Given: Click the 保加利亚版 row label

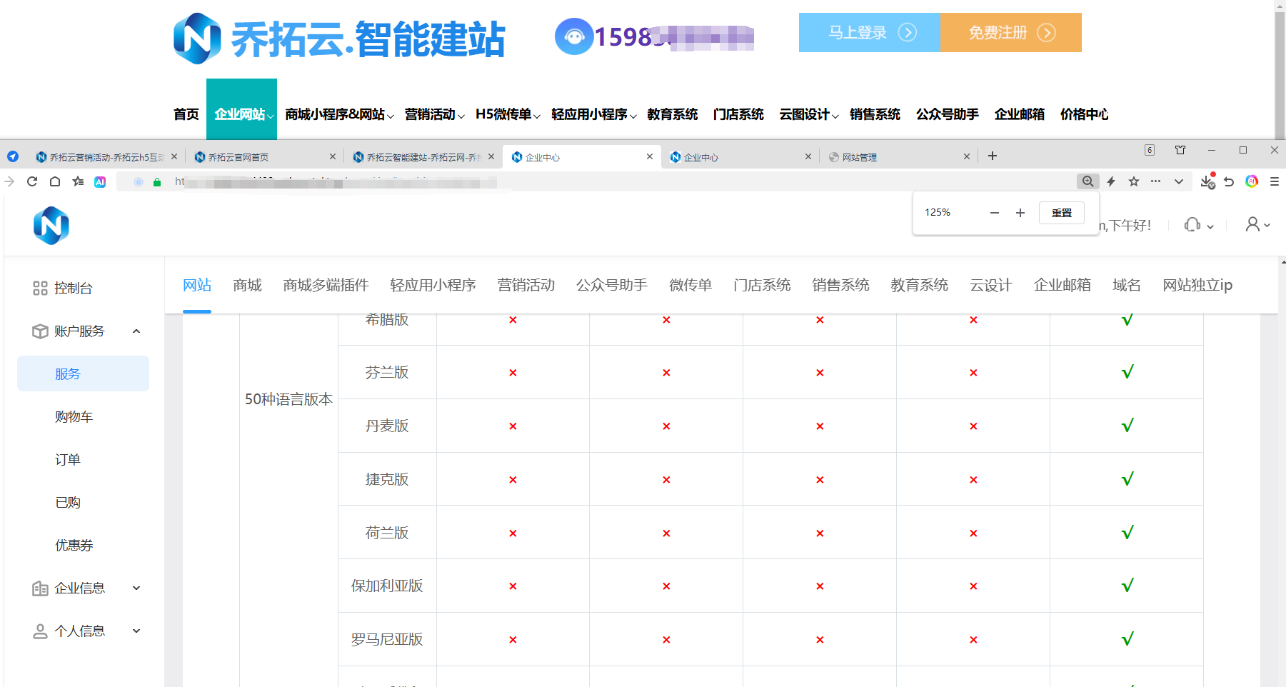Looking at the screenshot, I should tap(387, 586).
